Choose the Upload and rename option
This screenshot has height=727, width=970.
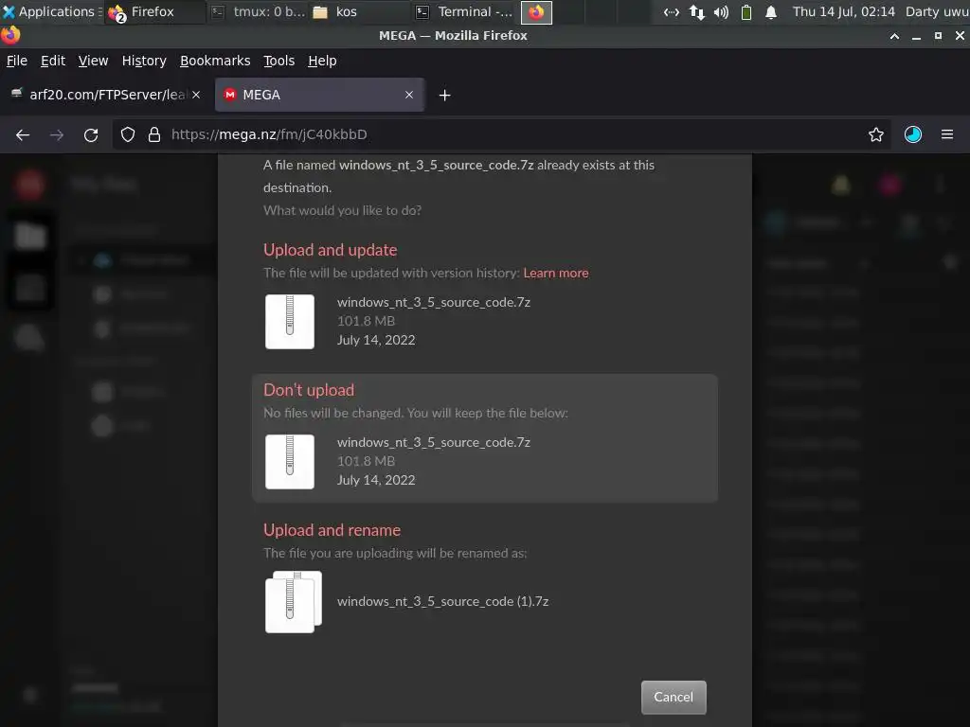[x=332, y=530]
